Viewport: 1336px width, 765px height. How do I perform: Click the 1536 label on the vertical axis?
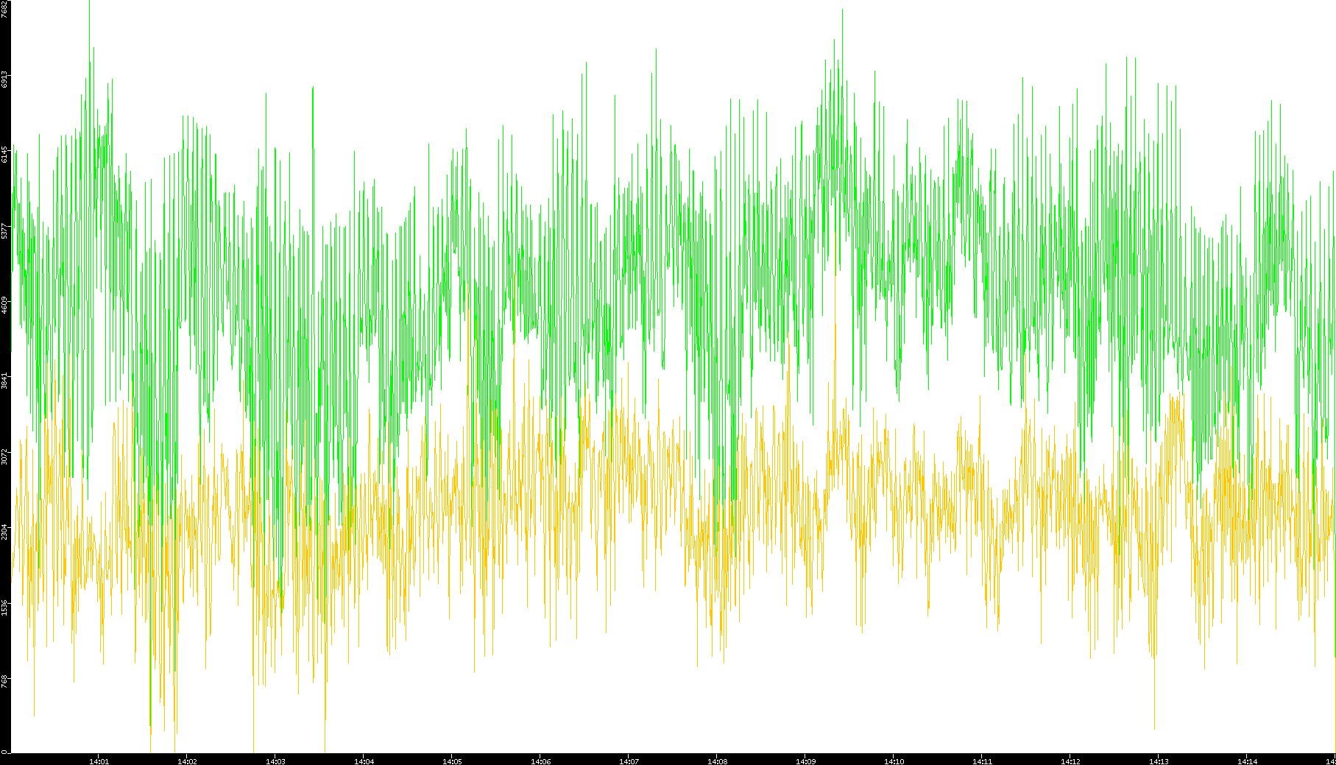pyautogui.click(x=4, y=607)
